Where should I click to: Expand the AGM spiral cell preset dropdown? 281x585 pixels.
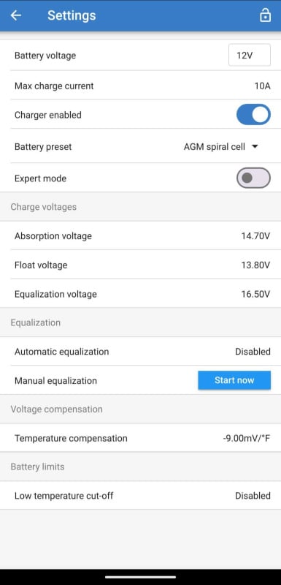pyautogui.click(x=221, y=147)
